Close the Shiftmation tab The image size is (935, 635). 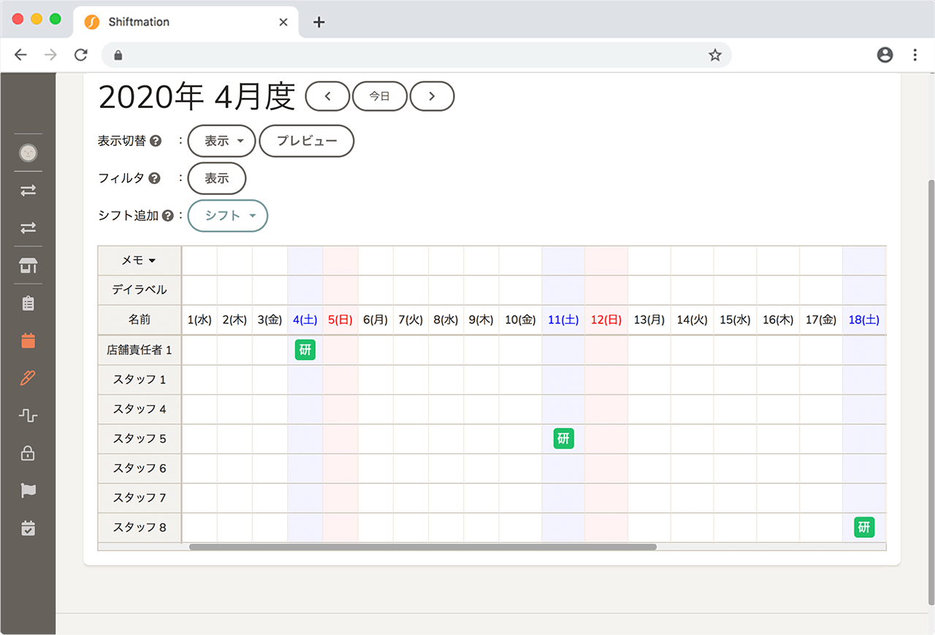[283, 22]
